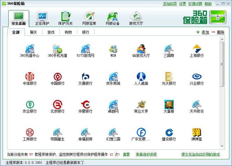
Task: Open 华夏银行 icon
Action: click(85, 107)
